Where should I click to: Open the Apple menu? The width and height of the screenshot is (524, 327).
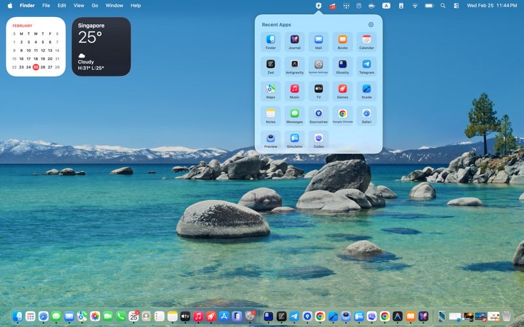(10, 5)
